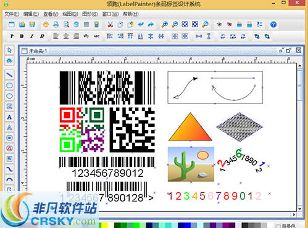The image size is (308, 228).
Task: Send object to back icon
Action: [x=267, y=36]
